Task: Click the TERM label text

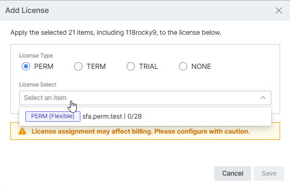Action: click(x=96, y=66)
